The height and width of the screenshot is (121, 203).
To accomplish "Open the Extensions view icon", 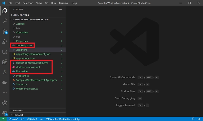I will pos(5,62).
